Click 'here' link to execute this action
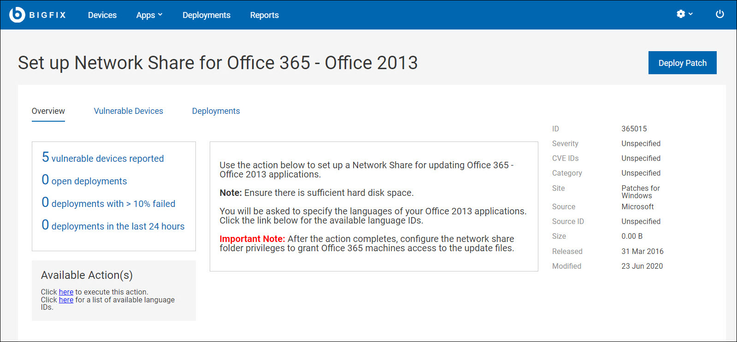The image size is (737, 342). (66, 292)
